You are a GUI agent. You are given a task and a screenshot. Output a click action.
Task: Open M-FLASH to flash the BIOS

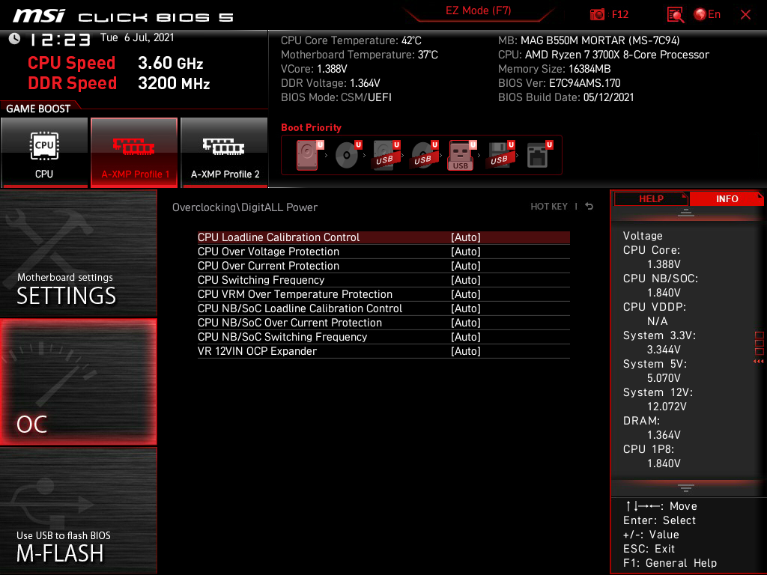pos(78,511)
